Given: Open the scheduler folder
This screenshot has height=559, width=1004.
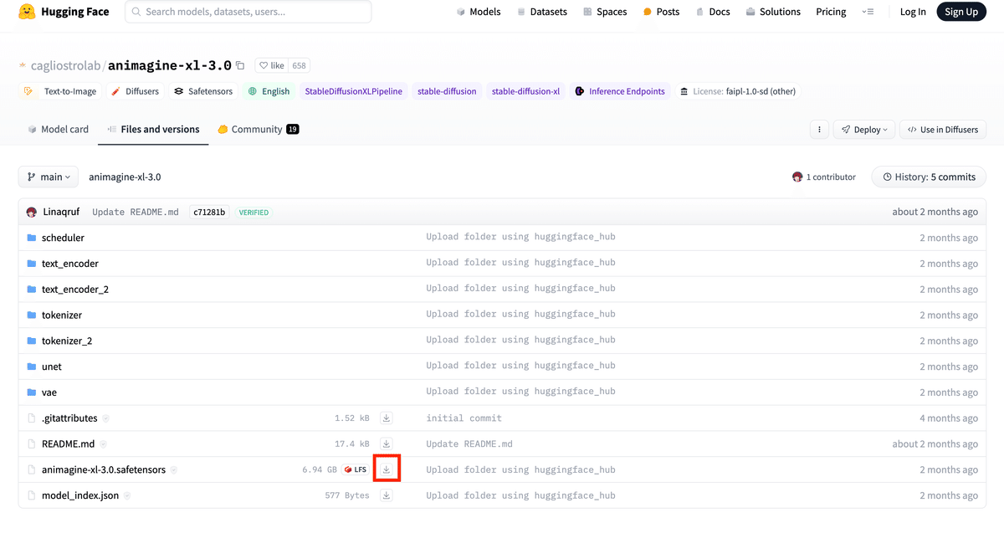Looking at the screenshot, I should coord(63,238).
